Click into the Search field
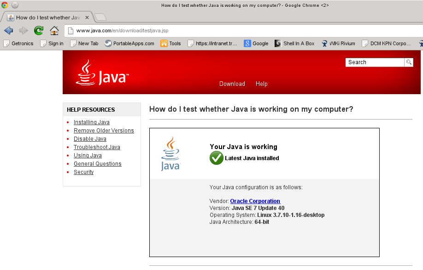Screen dimensions: 423x270 (375, 62)
